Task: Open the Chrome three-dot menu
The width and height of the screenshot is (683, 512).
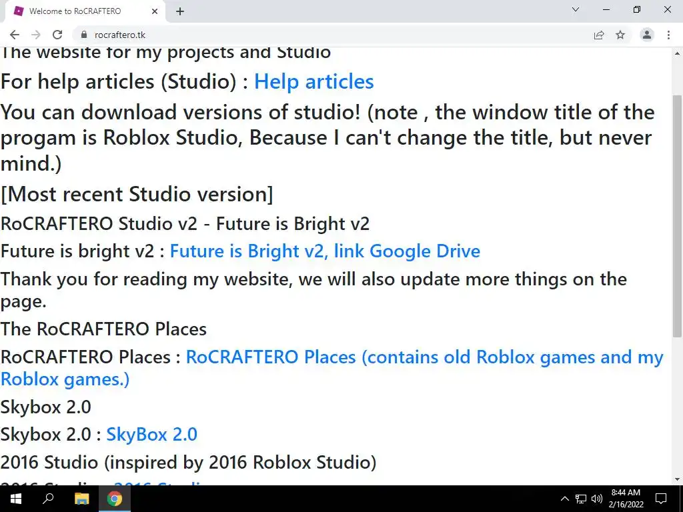Action: 668,35
